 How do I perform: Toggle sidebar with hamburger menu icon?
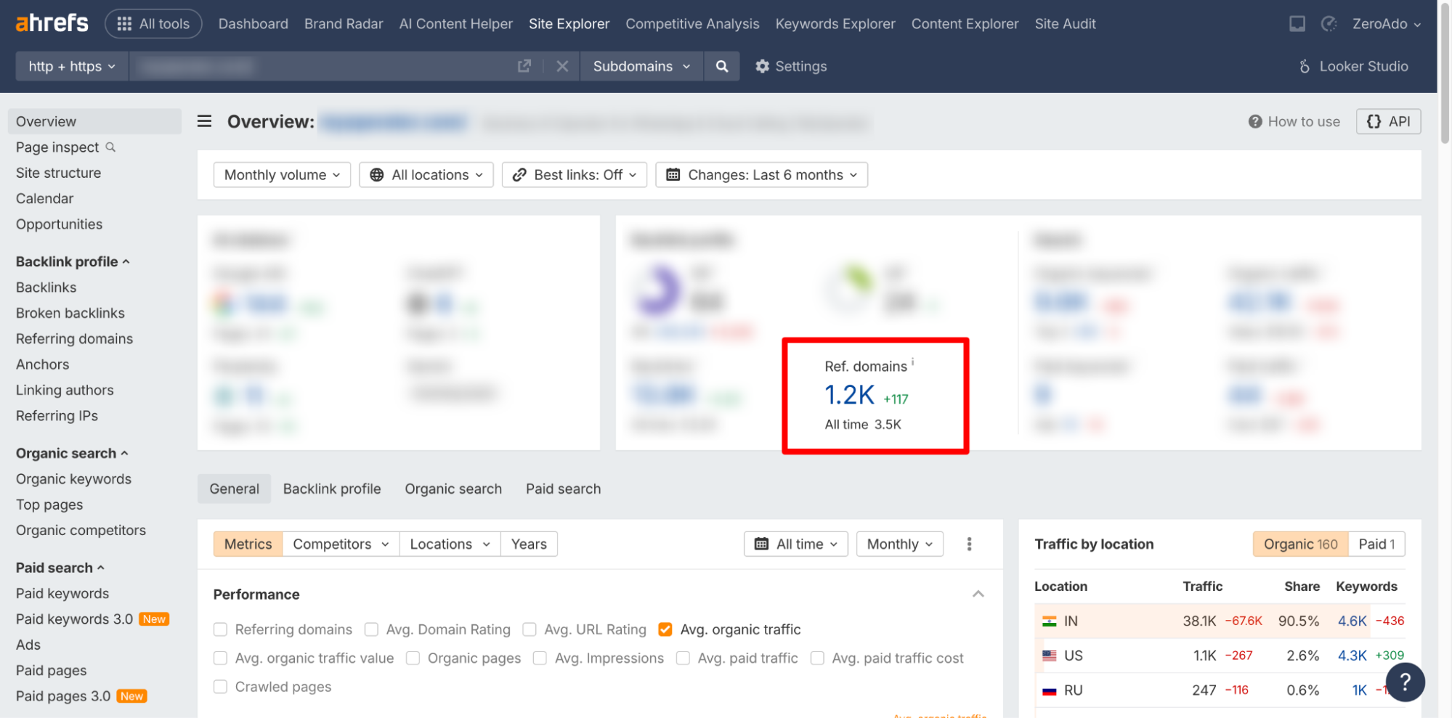click(204, 121)
